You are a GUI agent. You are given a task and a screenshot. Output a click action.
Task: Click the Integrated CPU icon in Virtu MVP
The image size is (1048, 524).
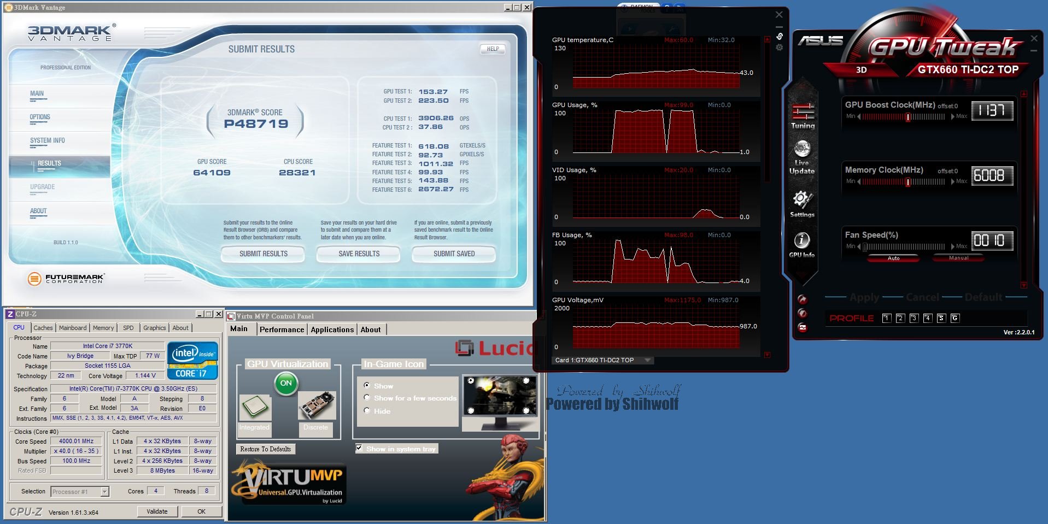255,409
